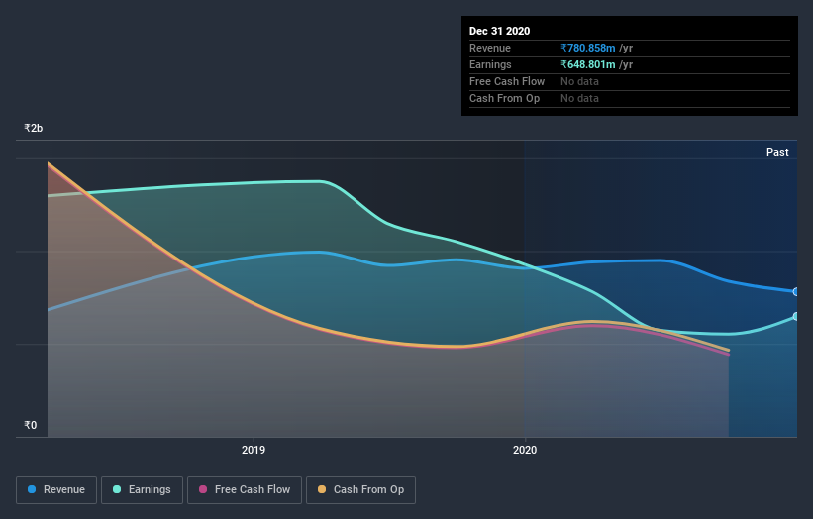Click the Revenue label in tooltip

click(x=490, y=48)
